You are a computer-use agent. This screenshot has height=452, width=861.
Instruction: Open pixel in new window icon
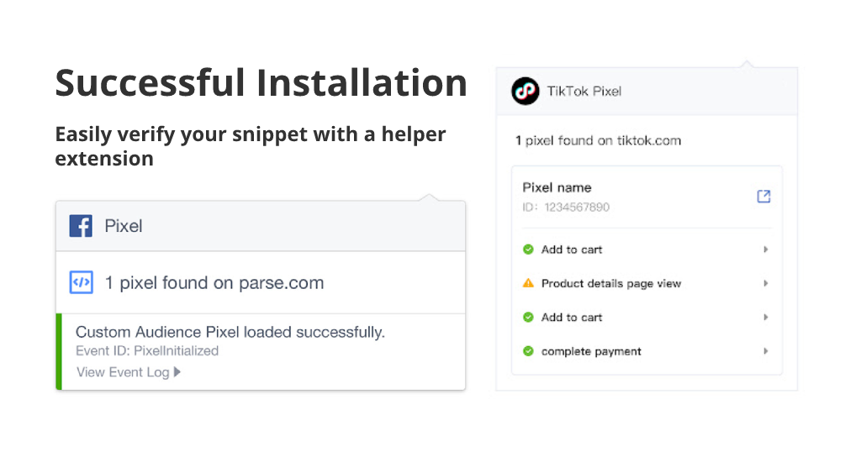[763, 197]
